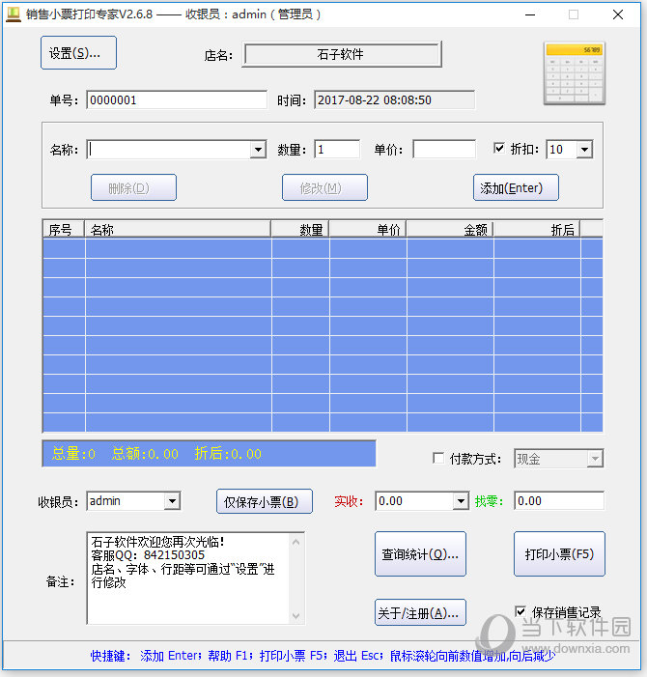The height and width of the screenshot is (677, 647).
Task: Expand the 收银员 cashier dropdown
Action: click(172, 501)
